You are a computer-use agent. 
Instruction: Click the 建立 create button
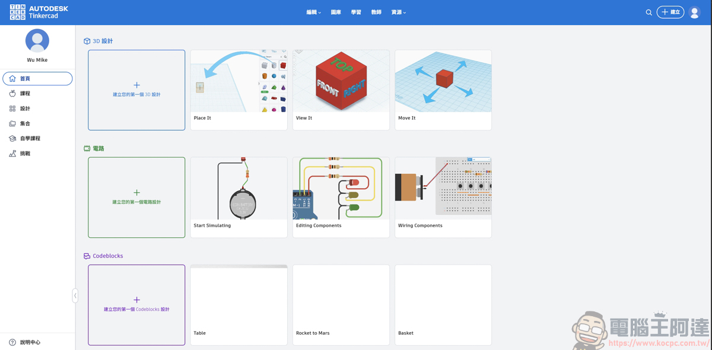click(x=670, y=12)
